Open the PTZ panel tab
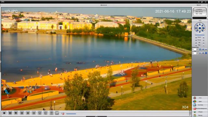 coord(200,98)
